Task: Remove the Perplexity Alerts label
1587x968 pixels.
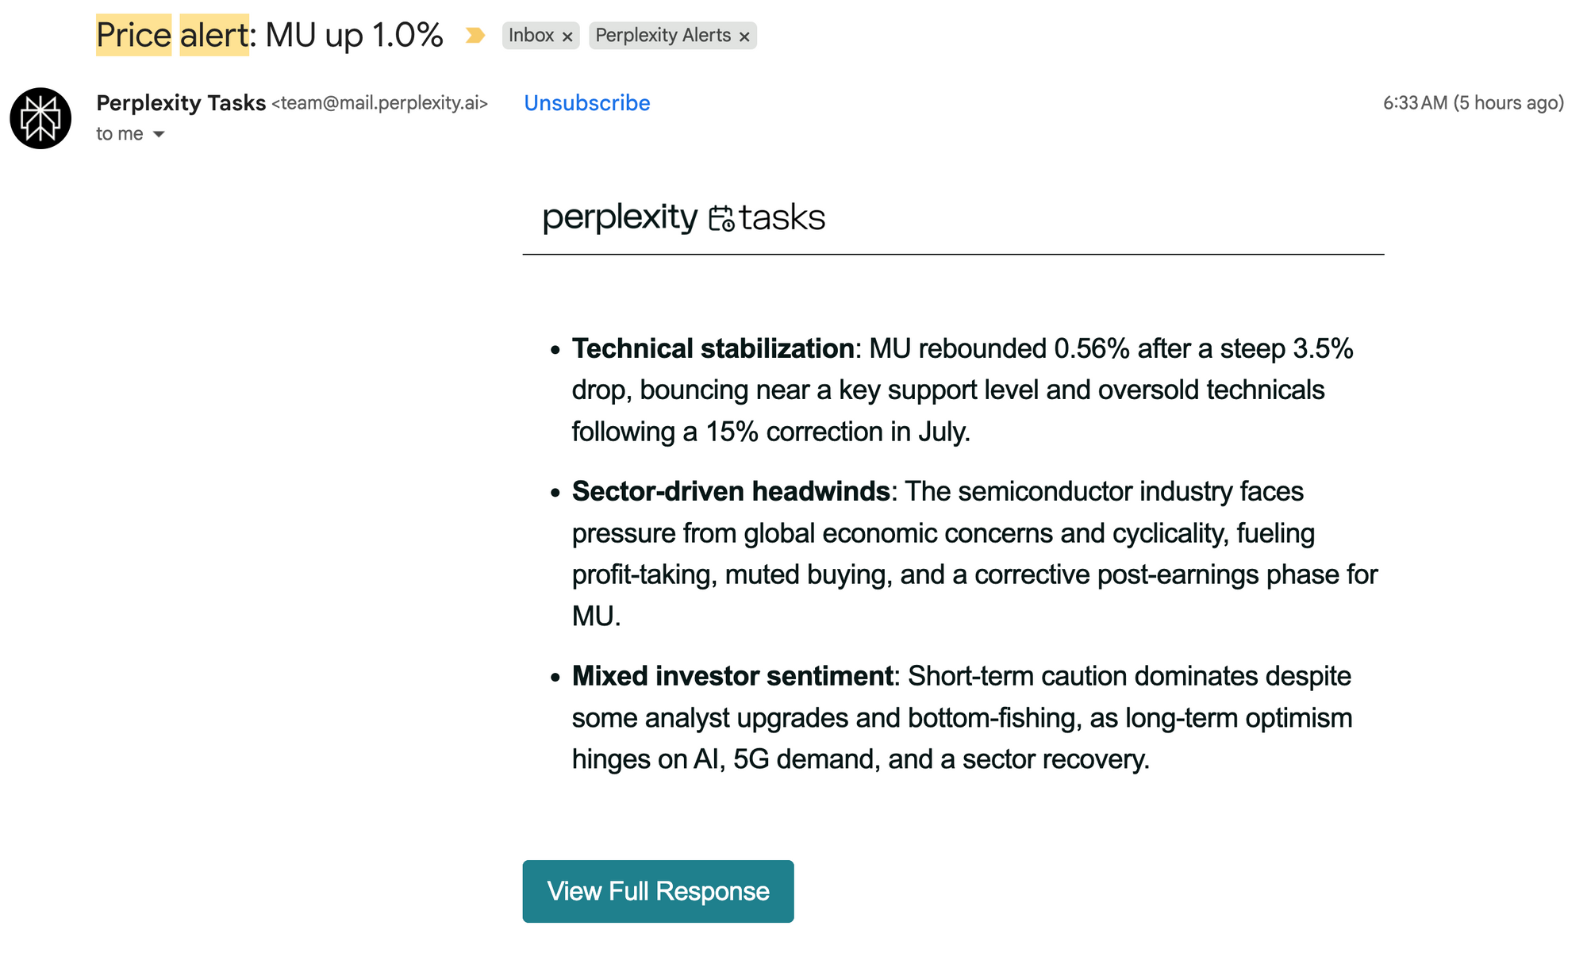Action: (x=744, y=36)
